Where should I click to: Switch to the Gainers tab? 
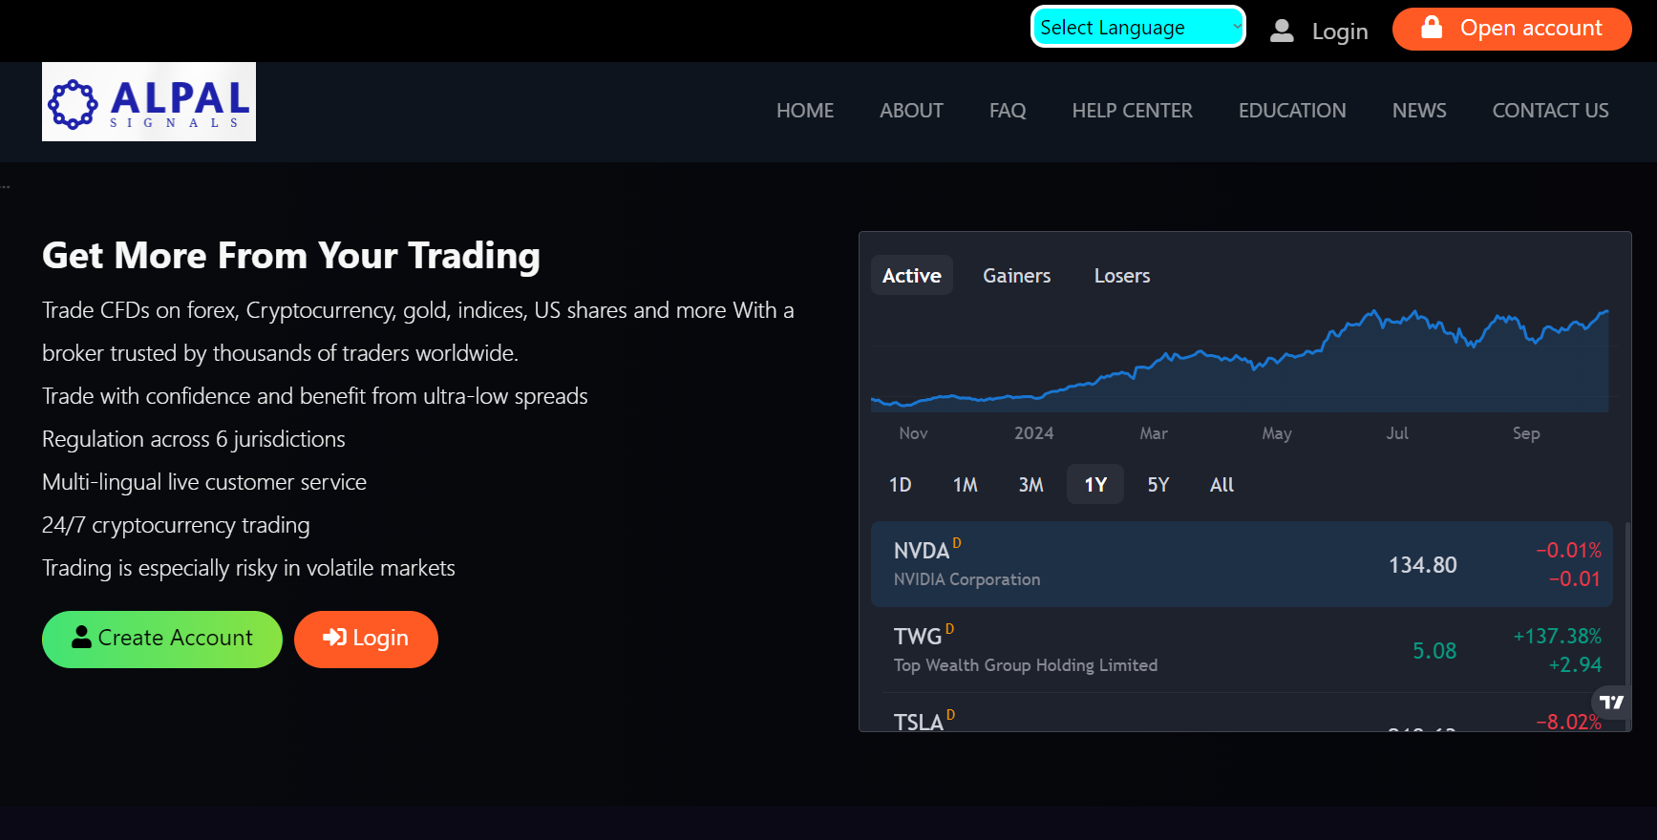tap(1016, 276)
